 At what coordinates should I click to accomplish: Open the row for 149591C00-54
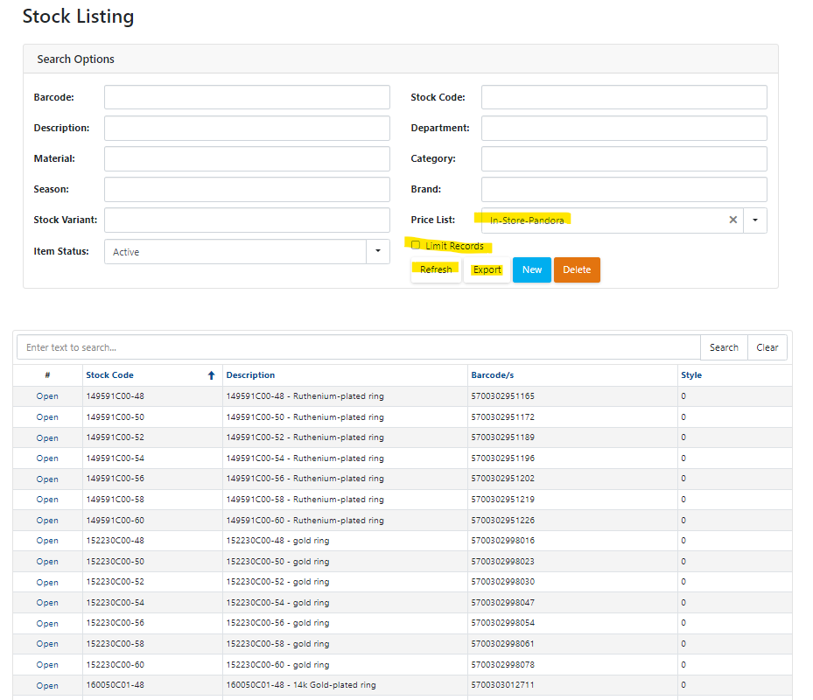[x=47, y=458]
